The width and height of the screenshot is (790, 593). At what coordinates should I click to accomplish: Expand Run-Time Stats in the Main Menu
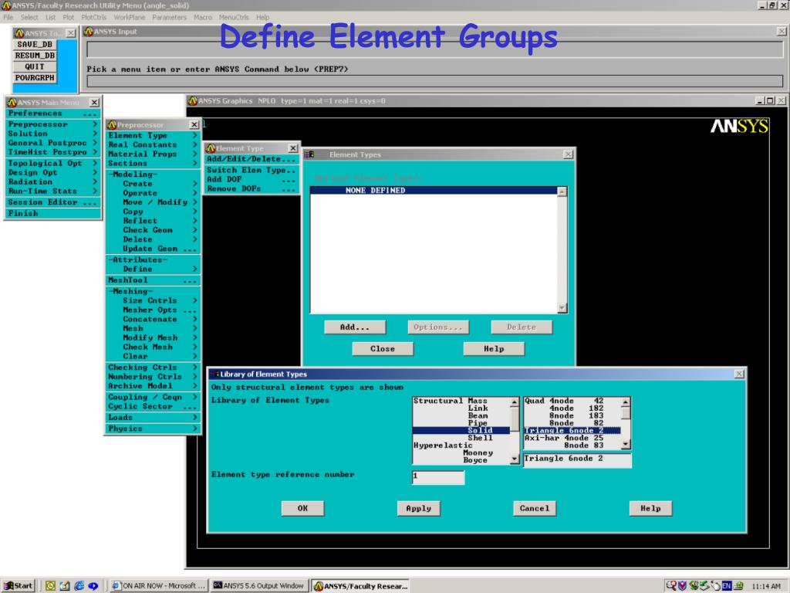click(x=53, y=191)
